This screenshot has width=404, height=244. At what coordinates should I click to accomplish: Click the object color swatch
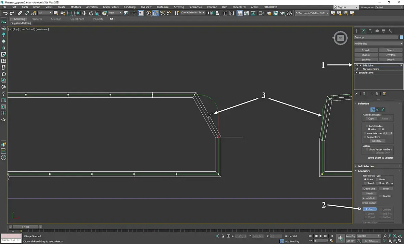(401, 37)
